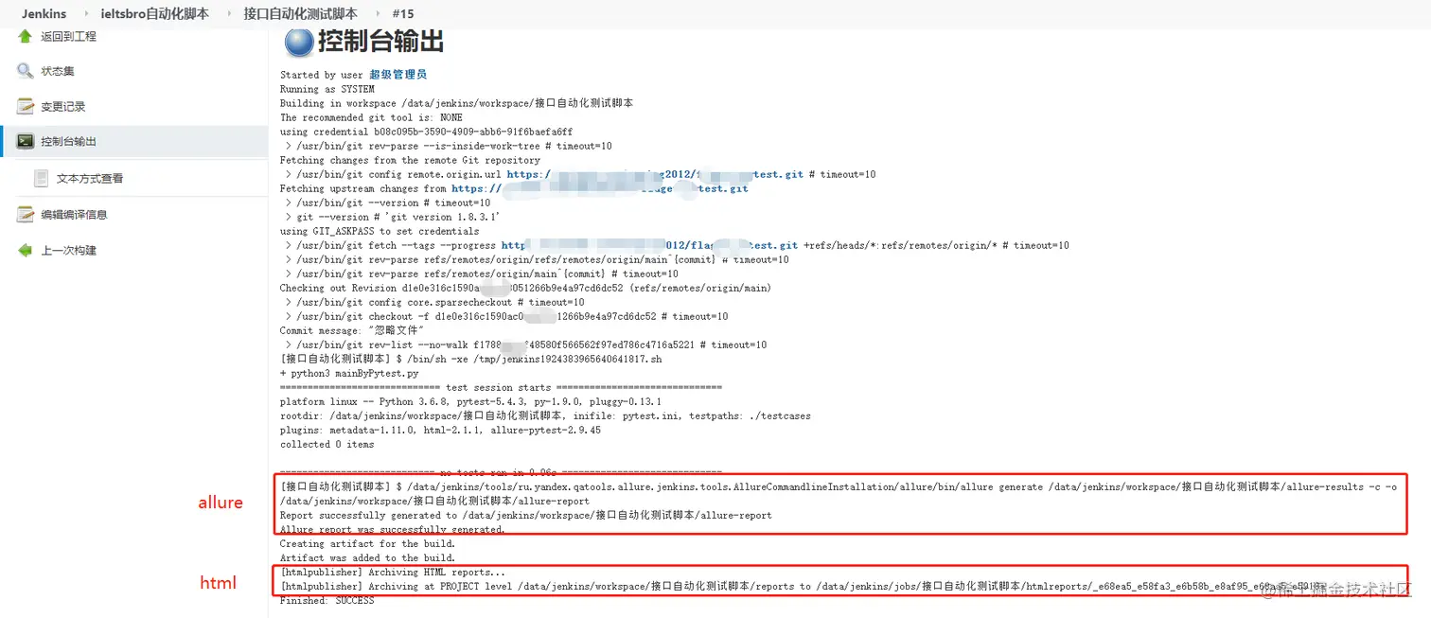Click the green left-arrow 上一次构建 icon

26,250
